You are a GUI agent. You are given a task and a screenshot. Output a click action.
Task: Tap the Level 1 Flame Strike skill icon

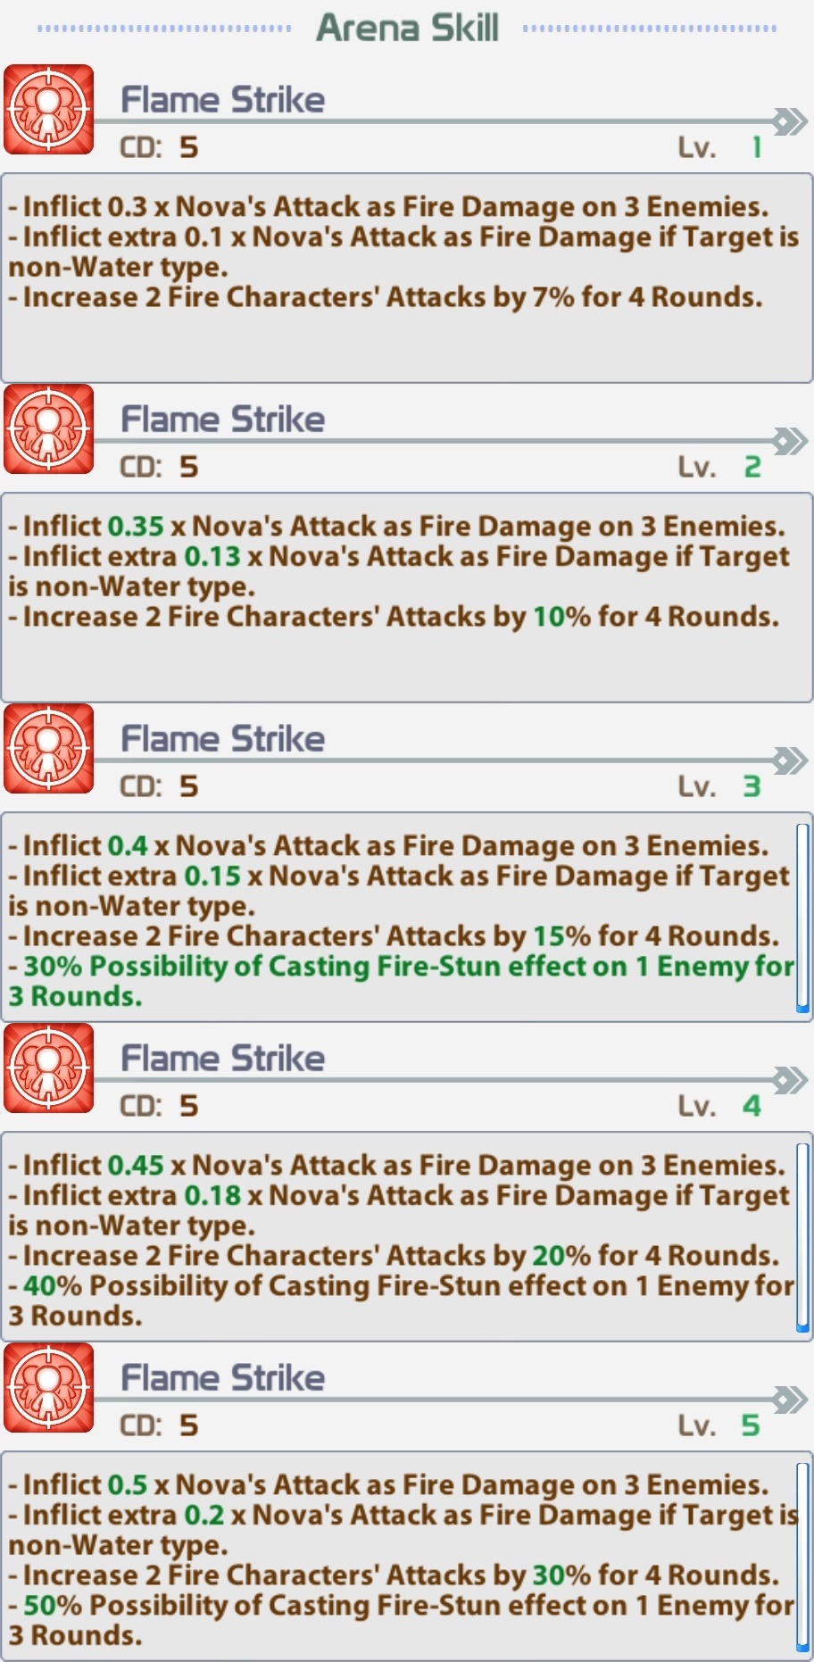(x=49, y=109)
